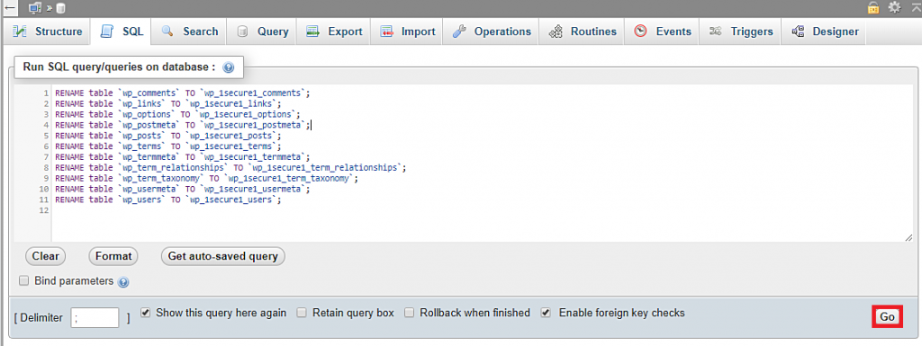Focus the Delimiter input field

(95, 318)
